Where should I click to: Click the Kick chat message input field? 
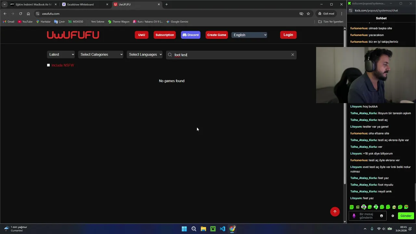pyautogui.click(x=367, y=216)
